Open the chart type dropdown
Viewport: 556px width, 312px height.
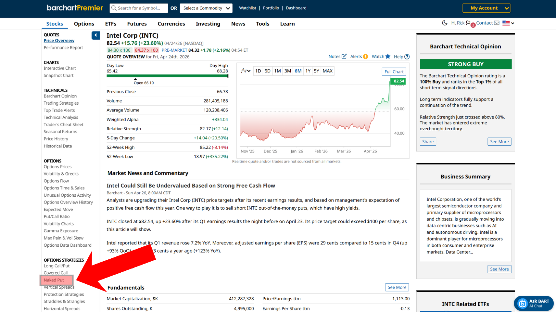click(246, 71)
